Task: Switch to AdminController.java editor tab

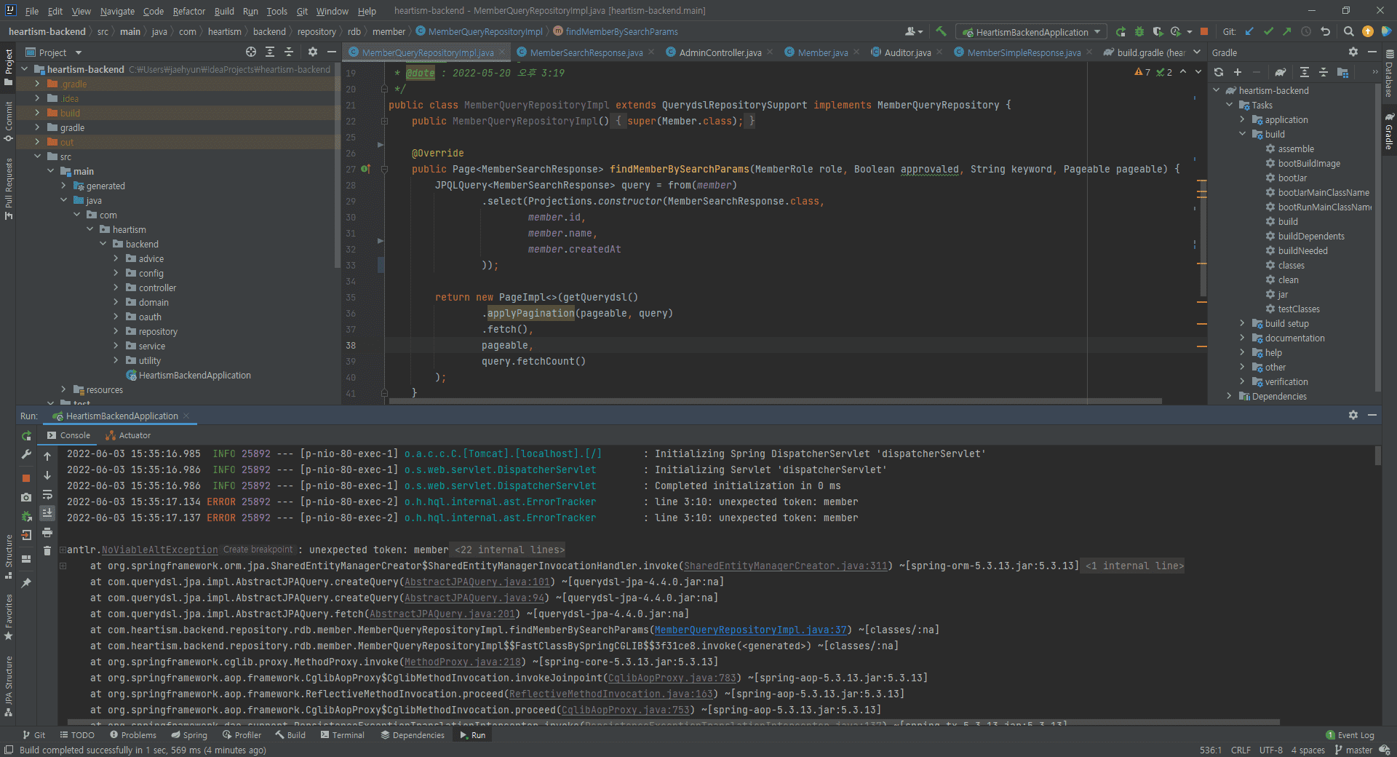Action: [x=720, y=52]
